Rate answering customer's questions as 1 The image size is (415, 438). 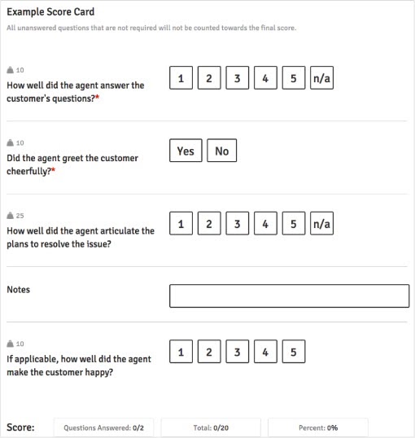(x=181, y=77)
